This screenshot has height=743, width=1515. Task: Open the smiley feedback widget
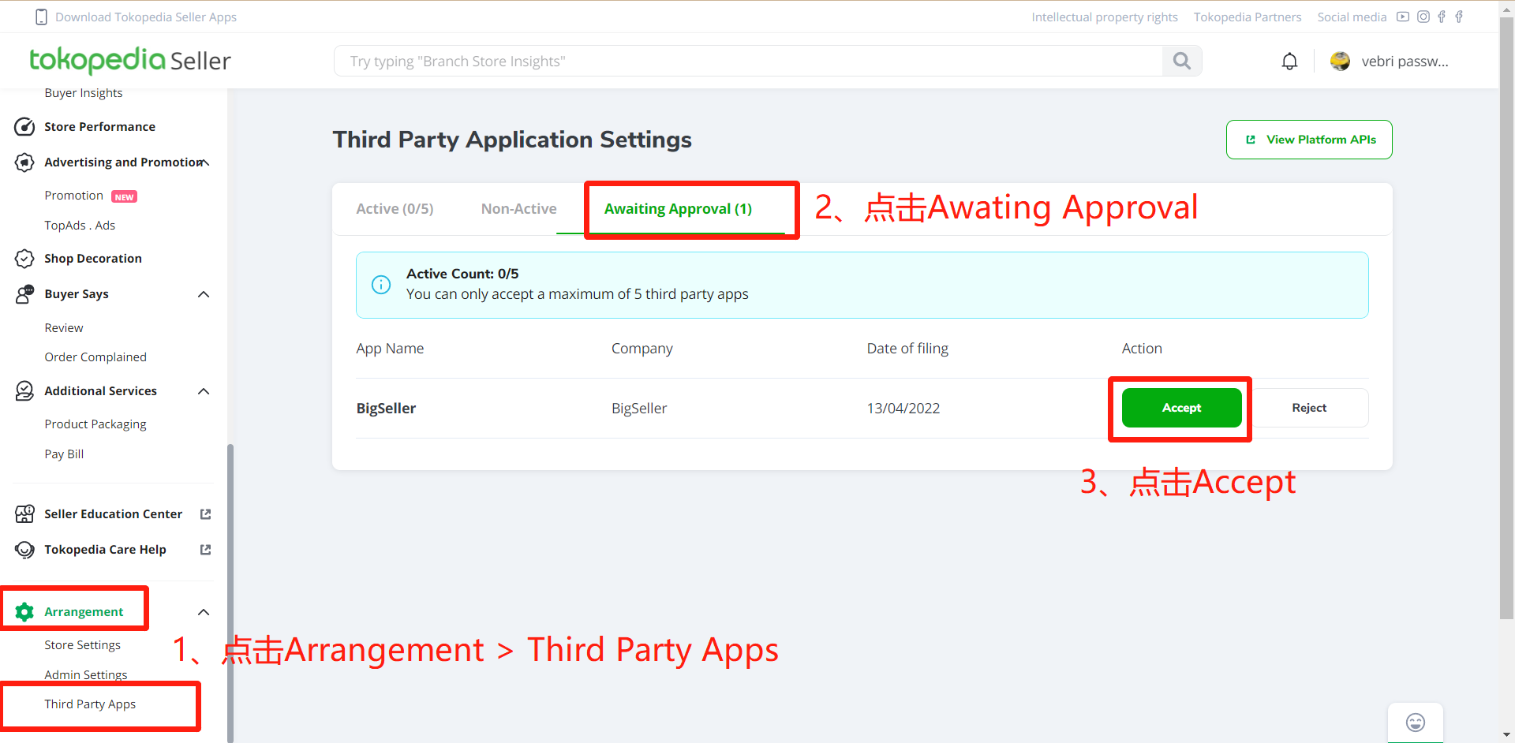[1416, 722]
